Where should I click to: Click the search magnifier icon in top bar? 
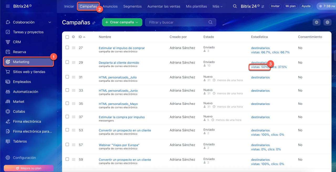click(235, 6)
